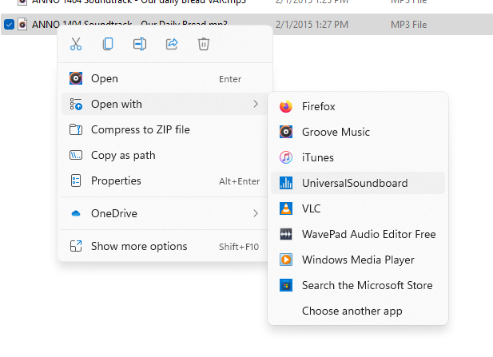Click the Copy icon in context menu

[x=108, y=44]
